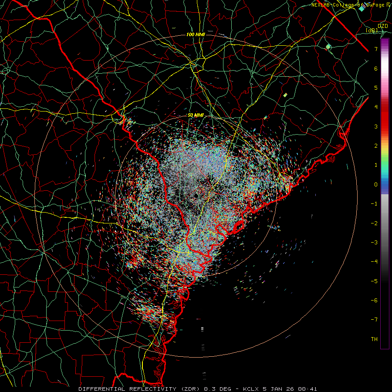
Task: Click the positive 4 scale label
Action: (376, 107)
